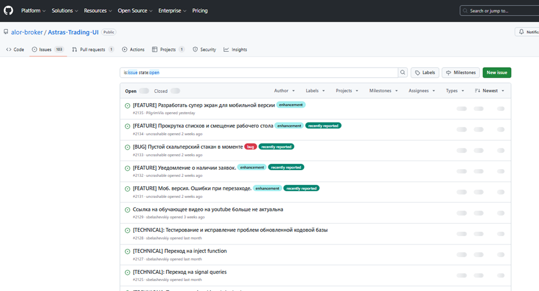Open the Platform navigation menu
Screen dimensions: 539x291
tap(33, 11)
